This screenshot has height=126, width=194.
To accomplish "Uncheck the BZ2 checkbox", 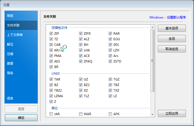I will point(81,85).
